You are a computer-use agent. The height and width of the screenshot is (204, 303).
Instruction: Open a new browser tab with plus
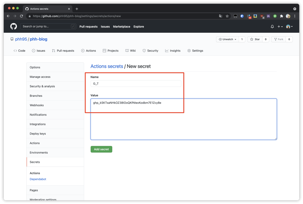tap(77, 9)
